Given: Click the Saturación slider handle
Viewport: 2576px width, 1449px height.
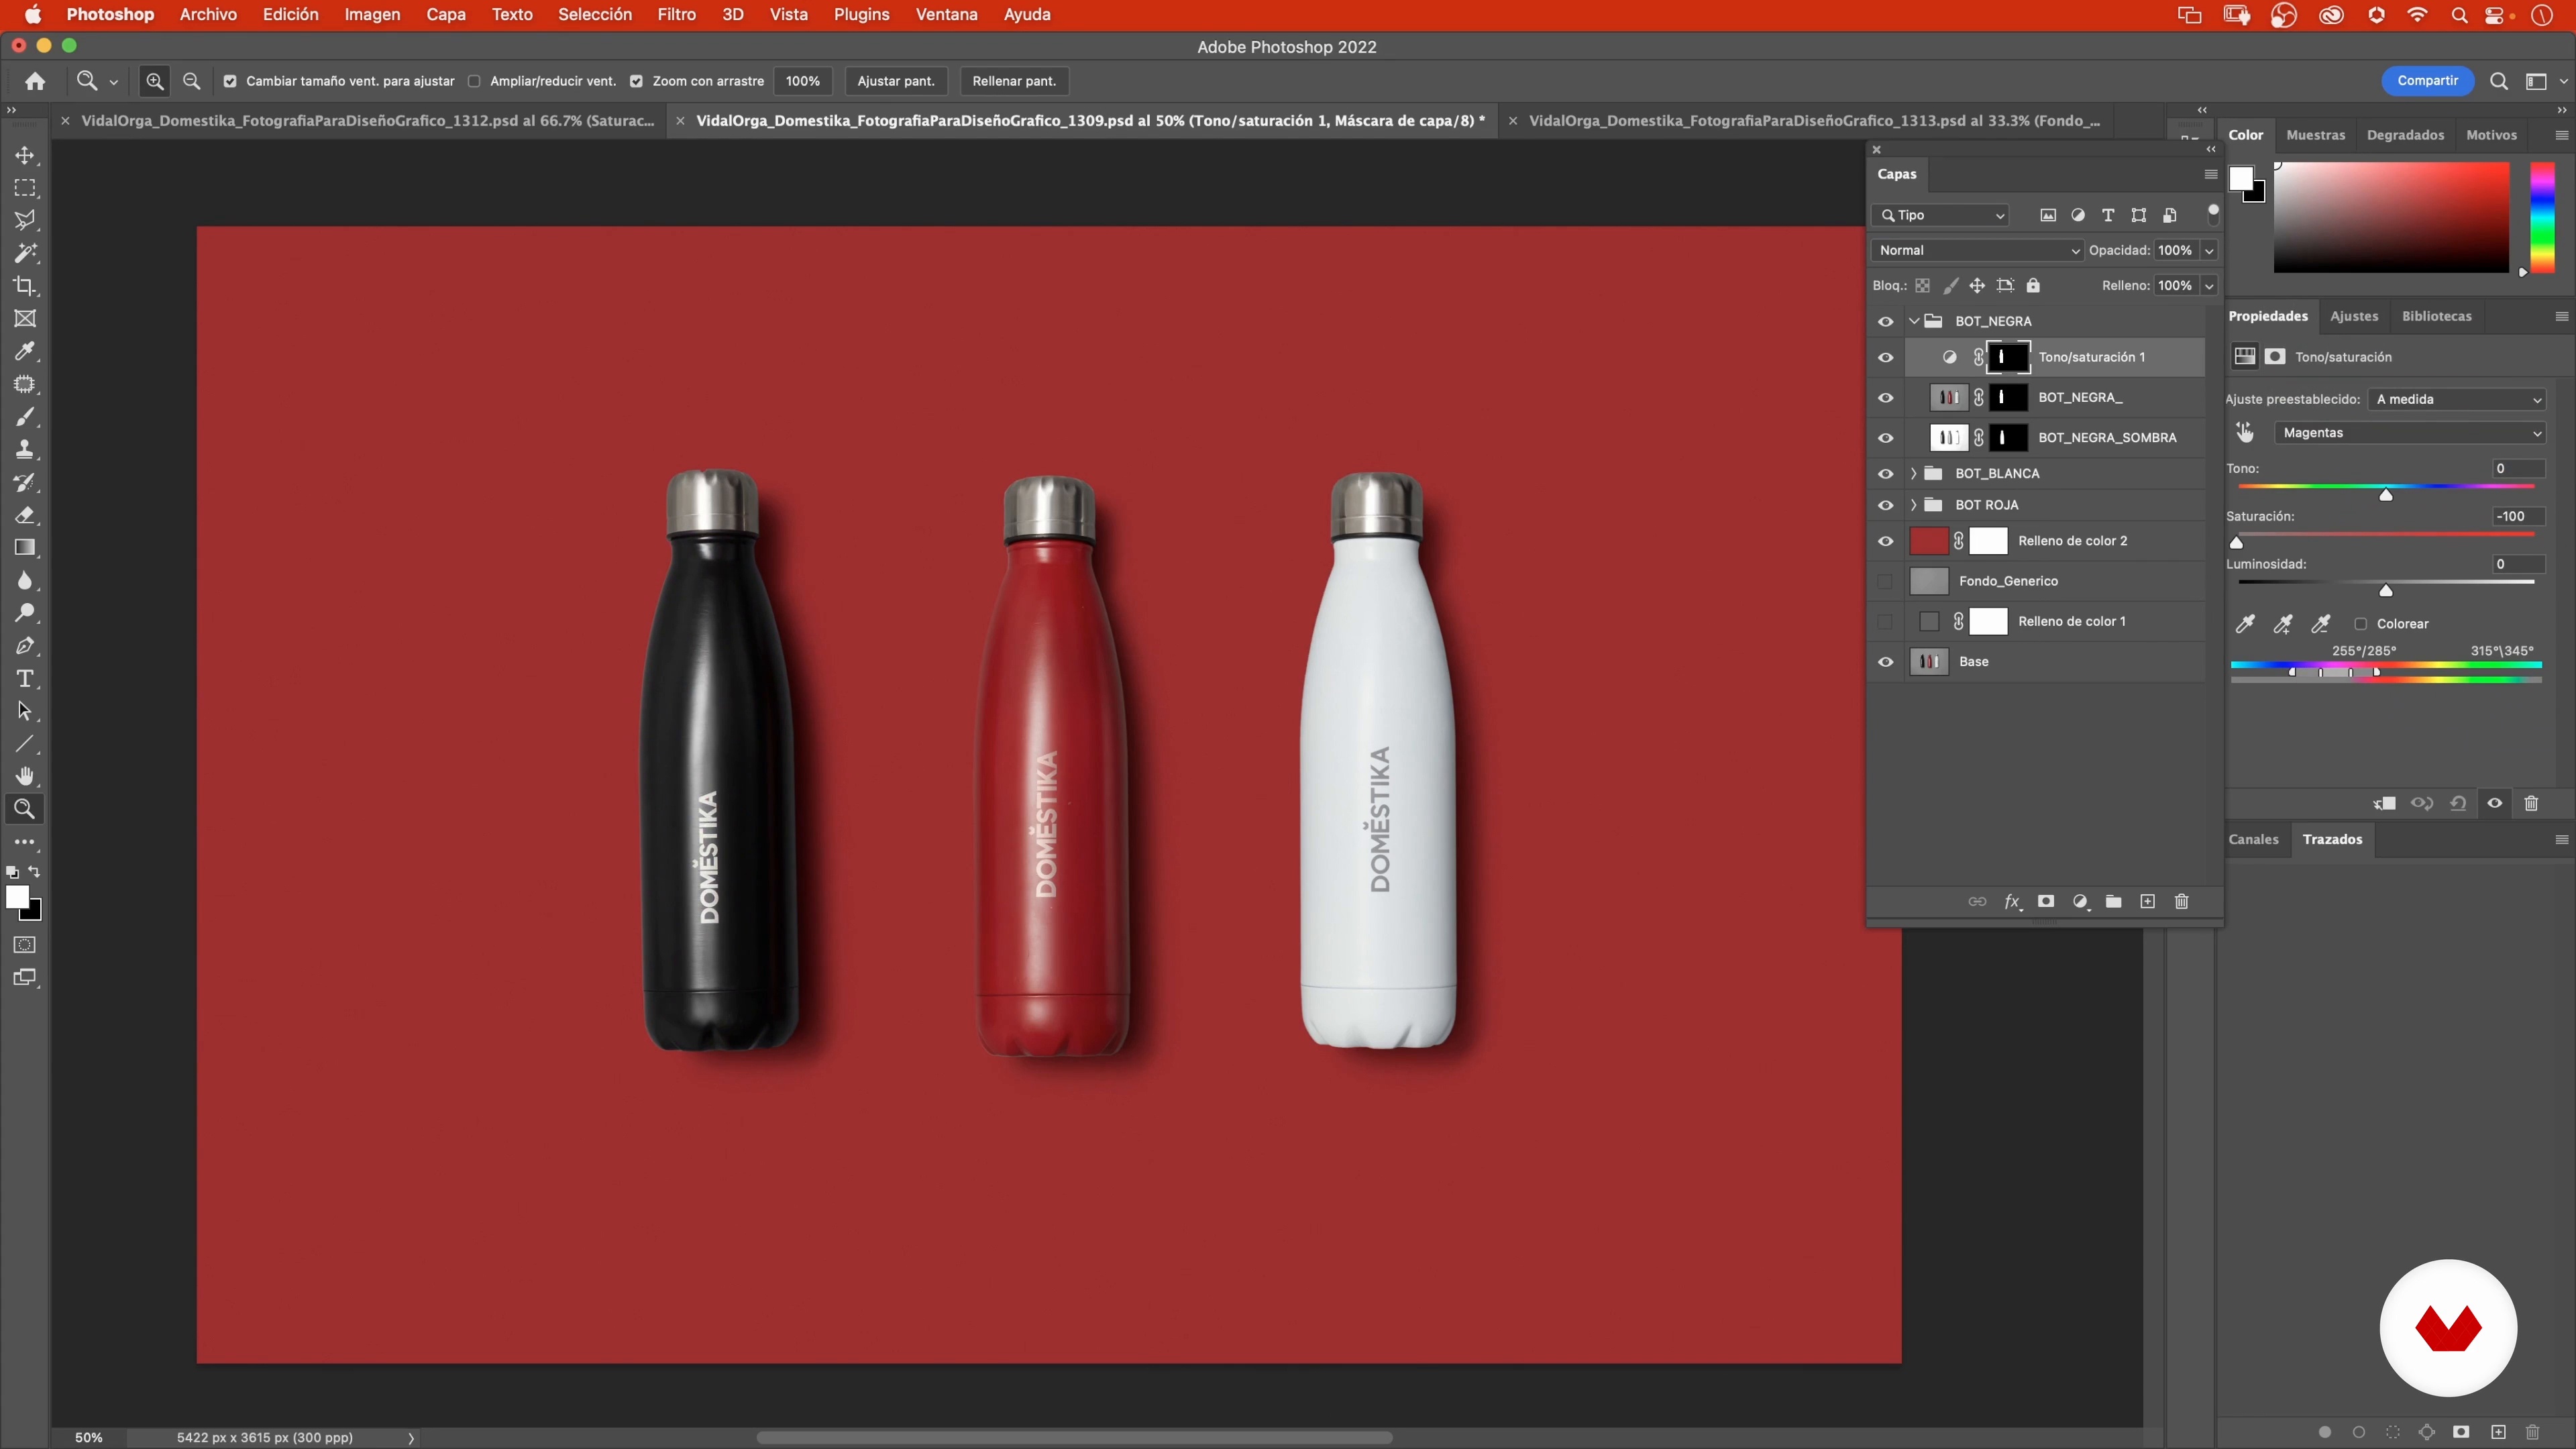Looking at the screenshot, I should pyautogui.click(x=2237, y=543).
